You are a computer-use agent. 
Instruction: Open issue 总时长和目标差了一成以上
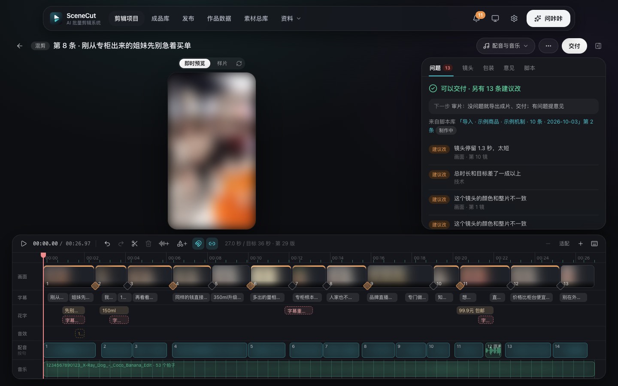(x=513, y=177)
